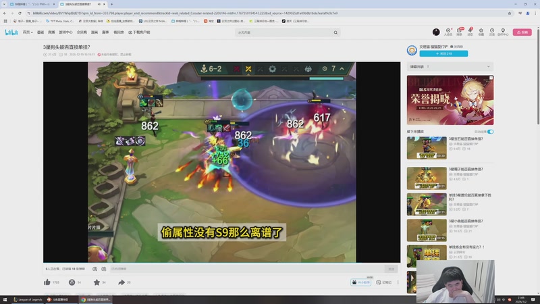Open the 荣誉揭晓 banner ad

coord(450,100)
